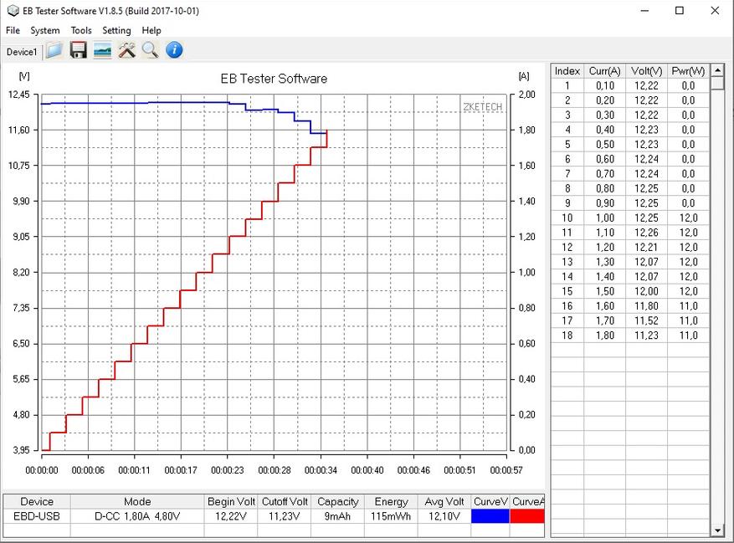Screen dimensions: 734x543
Task: Click the Capacity summary header
Action: 337,501
